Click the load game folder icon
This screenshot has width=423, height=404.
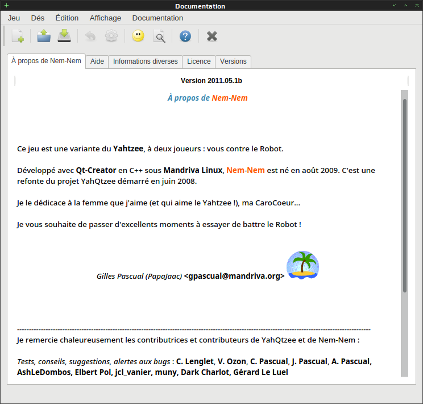(x=44, y=36)
